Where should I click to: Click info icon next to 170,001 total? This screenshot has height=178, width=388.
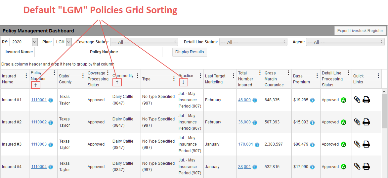(x=257, y=145)
